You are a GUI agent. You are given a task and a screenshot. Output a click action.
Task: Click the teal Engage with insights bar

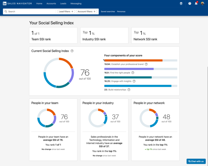click(128, 78)
